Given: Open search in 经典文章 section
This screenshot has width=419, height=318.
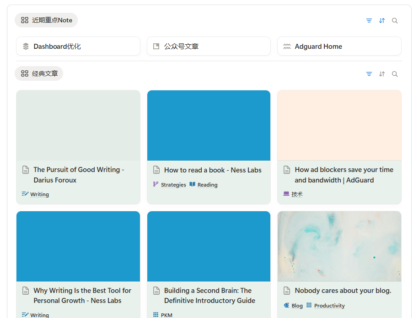Looking at the screenshot, I should (395, 74).
